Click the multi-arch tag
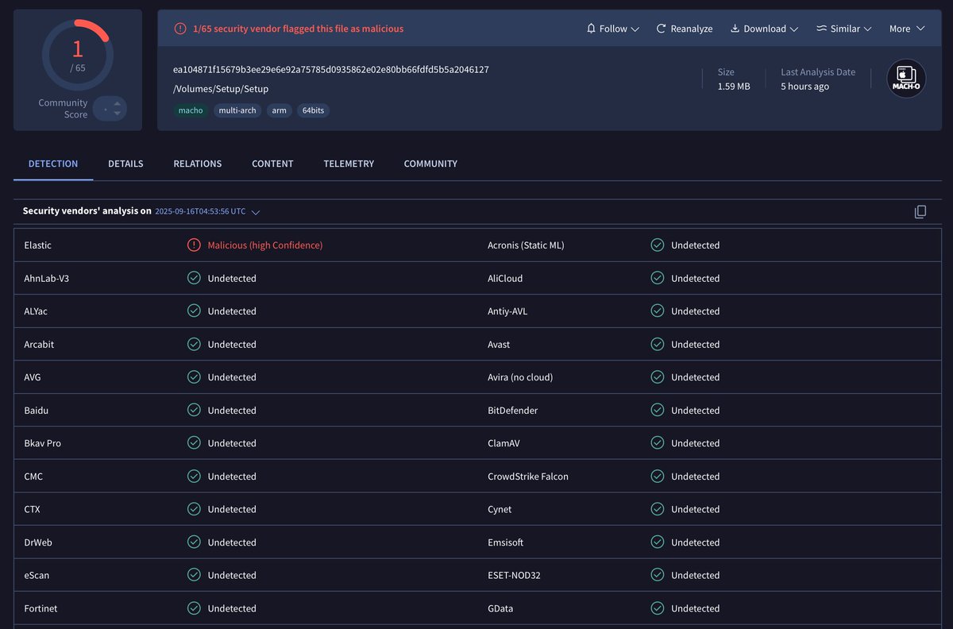This screenshot has height=629, width=953. click(x=237, y=110)
